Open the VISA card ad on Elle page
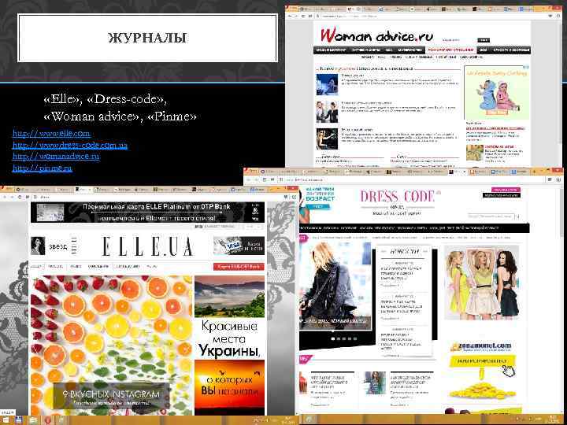The image size is (567, 425). click(239, 246)
